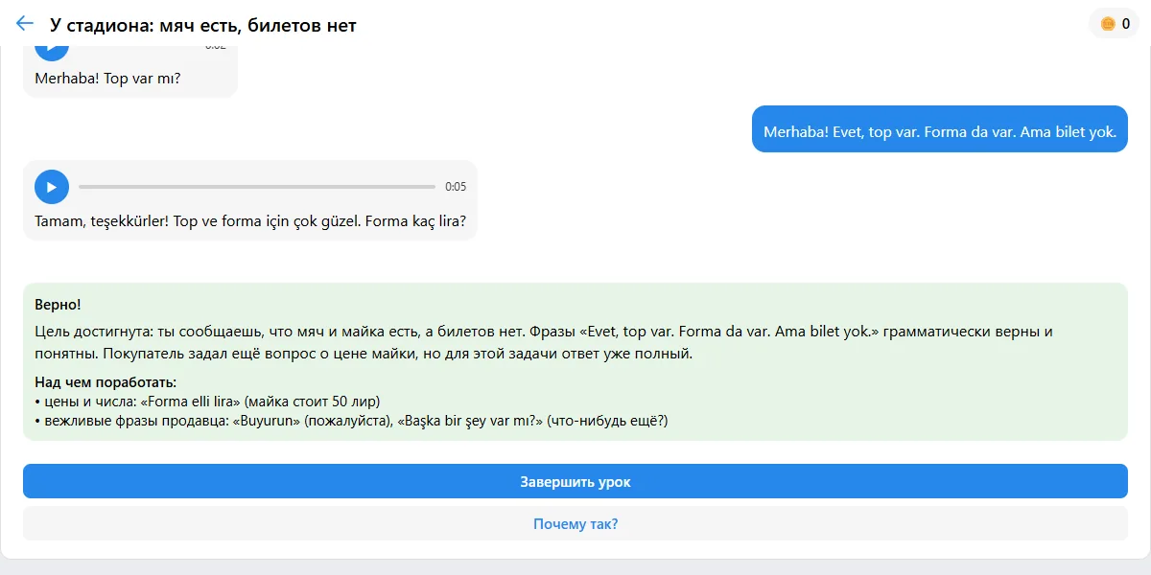
Task: Click the blue 'Ama bilet yok' reply bubble
Action: [940, 132]
